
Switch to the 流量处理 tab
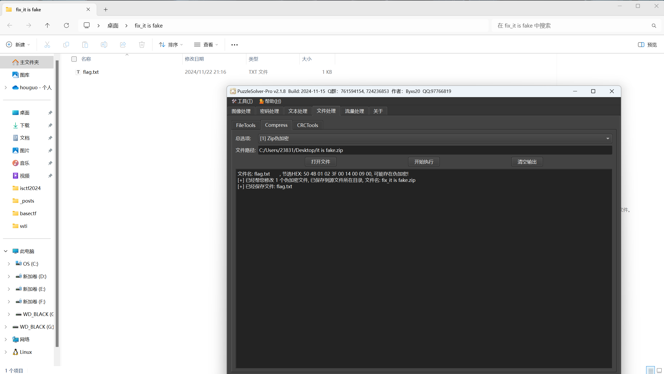(x=355, y=111)
